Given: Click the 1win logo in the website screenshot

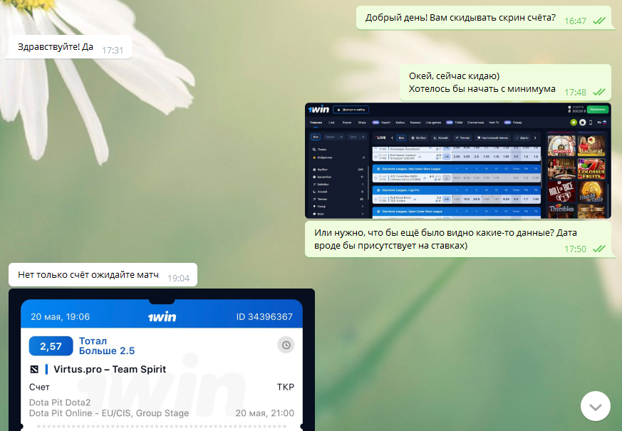Looking at the screenshot, I should click(319, 109).
